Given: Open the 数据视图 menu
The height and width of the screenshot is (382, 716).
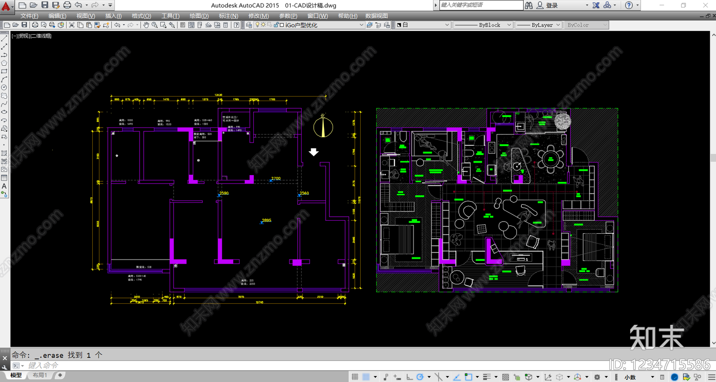Looking at the screenshot, I should 377,16.
